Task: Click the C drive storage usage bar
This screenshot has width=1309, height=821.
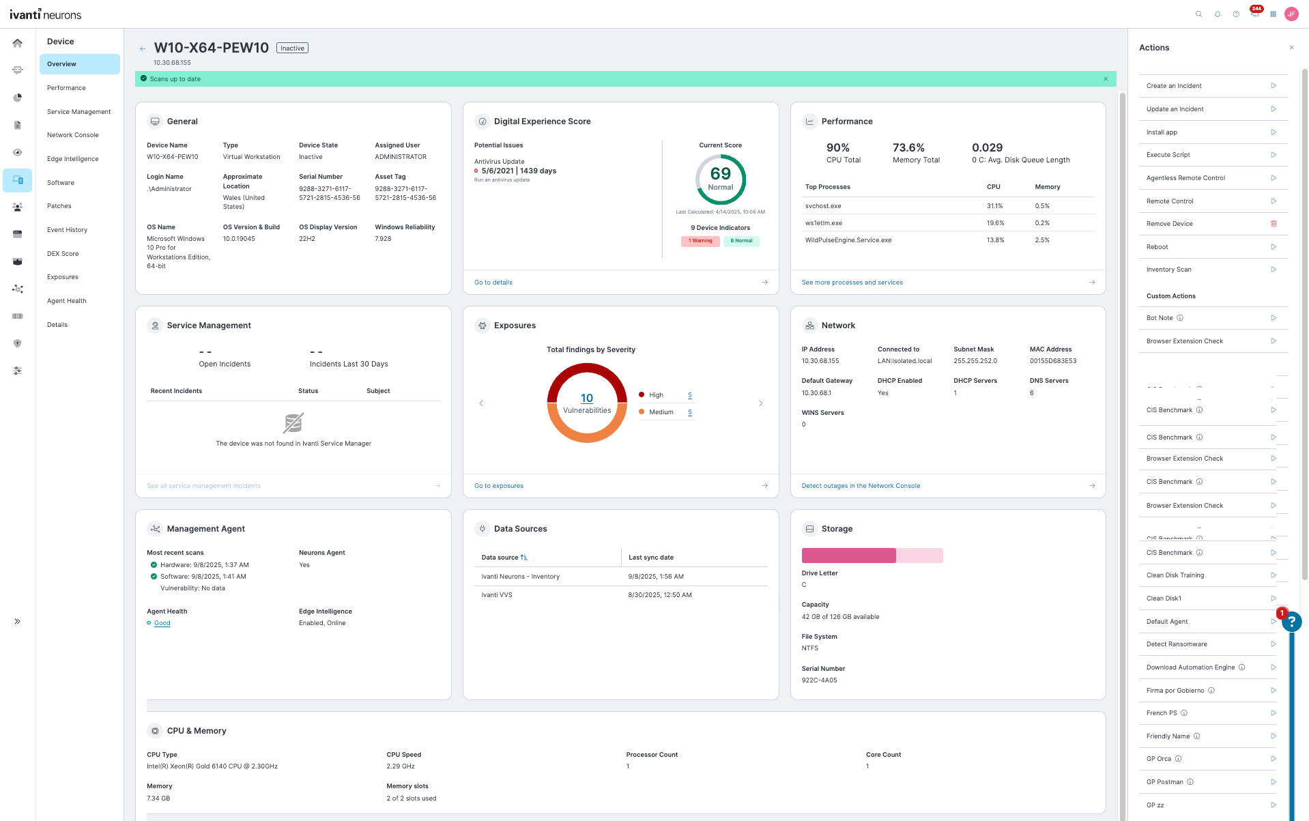Action: [872, 556]
